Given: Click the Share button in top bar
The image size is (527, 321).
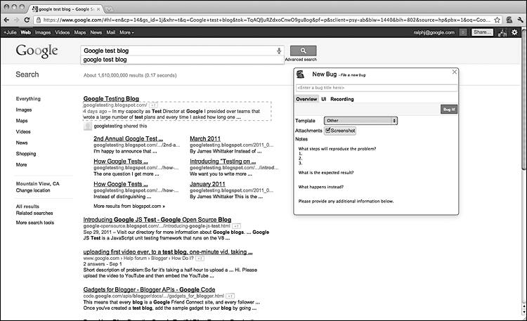Looking at the screenshot, I should click(482, 32).
